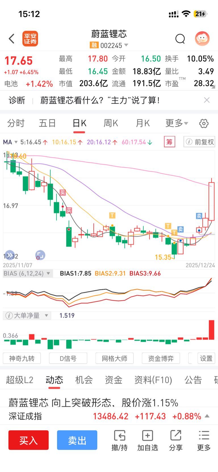The image size is (218, 472).
Task: Tap the info icon beside 大单净量
Action: click(x=9, y=315)
